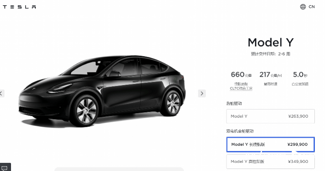Click the 660 公里 range statistic
This screenshot has height=171, width=325.
tap(241, 75)
